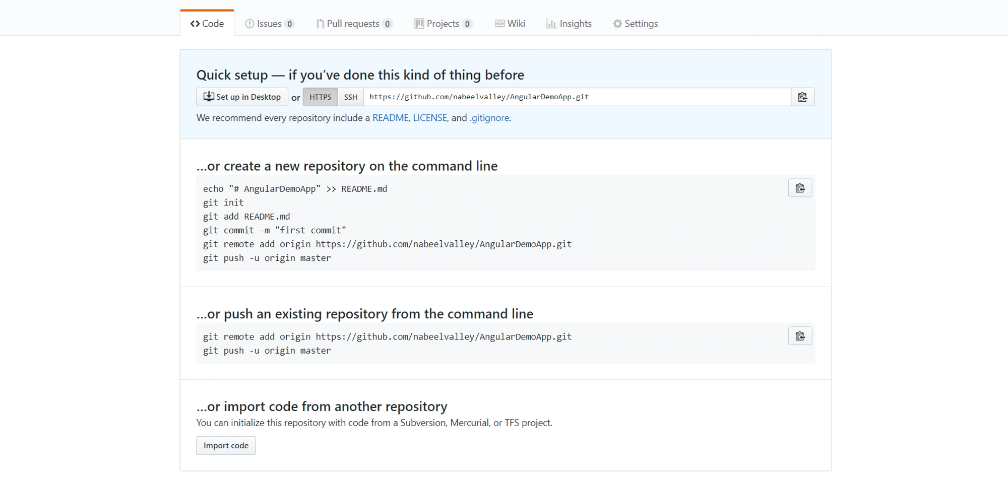
Task: Open the LICENSE link
Action: pyautogui.click(x=430, y=118)
